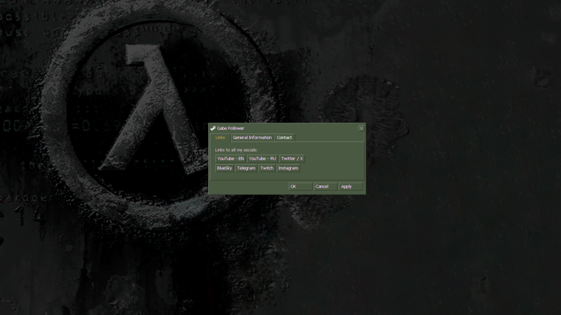Select the Contact tab

click(x=284, y=138)
